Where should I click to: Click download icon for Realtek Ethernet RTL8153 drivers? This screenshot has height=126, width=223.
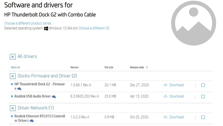[165, 117]
